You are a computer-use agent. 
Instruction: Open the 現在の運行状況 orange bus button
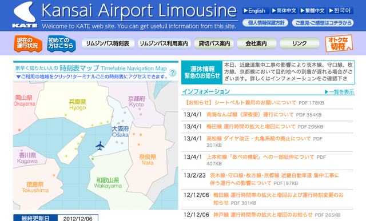[28, 43]
